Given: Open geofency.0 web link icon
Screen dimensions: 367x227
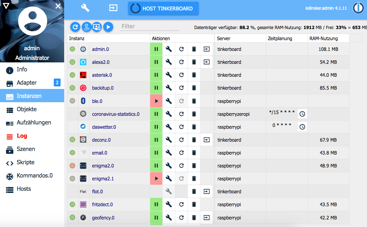Looking at the screenshot, I should click(x=206, y=218).
